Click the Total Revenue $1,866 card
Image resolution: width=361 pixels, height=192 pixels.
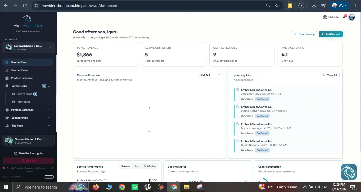click(105, 54)
